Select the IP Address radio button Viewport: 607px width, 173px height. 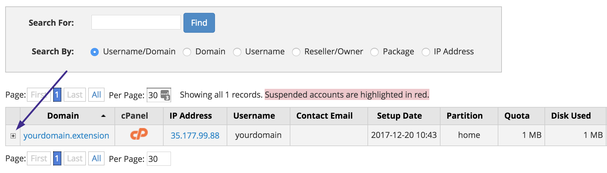tap(426, 52)
